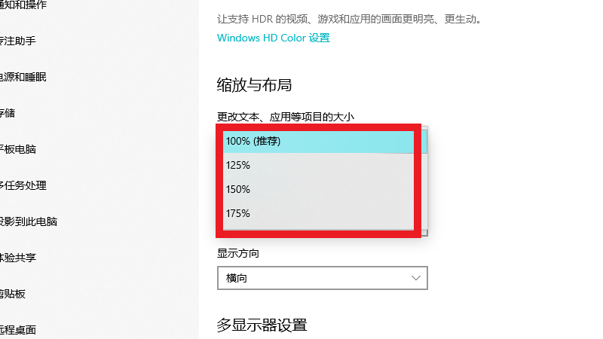This screenshot has width=603, height=339.
Task: Open the Windows HD Color 设置 link
Action: 273,38
